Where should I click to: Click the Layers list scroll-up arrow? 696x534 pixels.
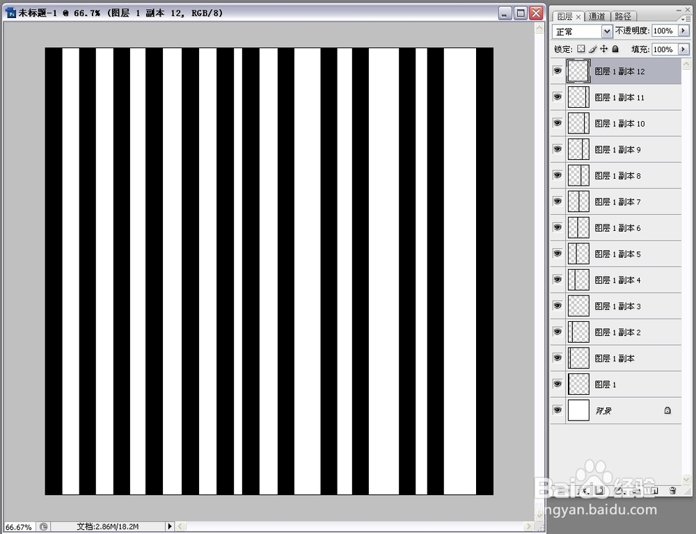click(x=686, y=64)
